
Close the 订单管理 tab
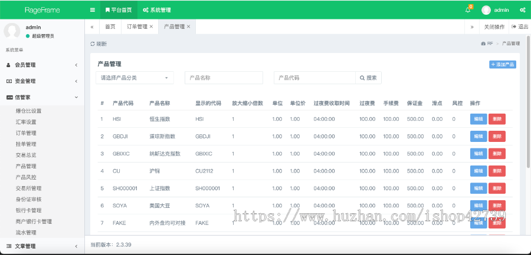(151, 27)
